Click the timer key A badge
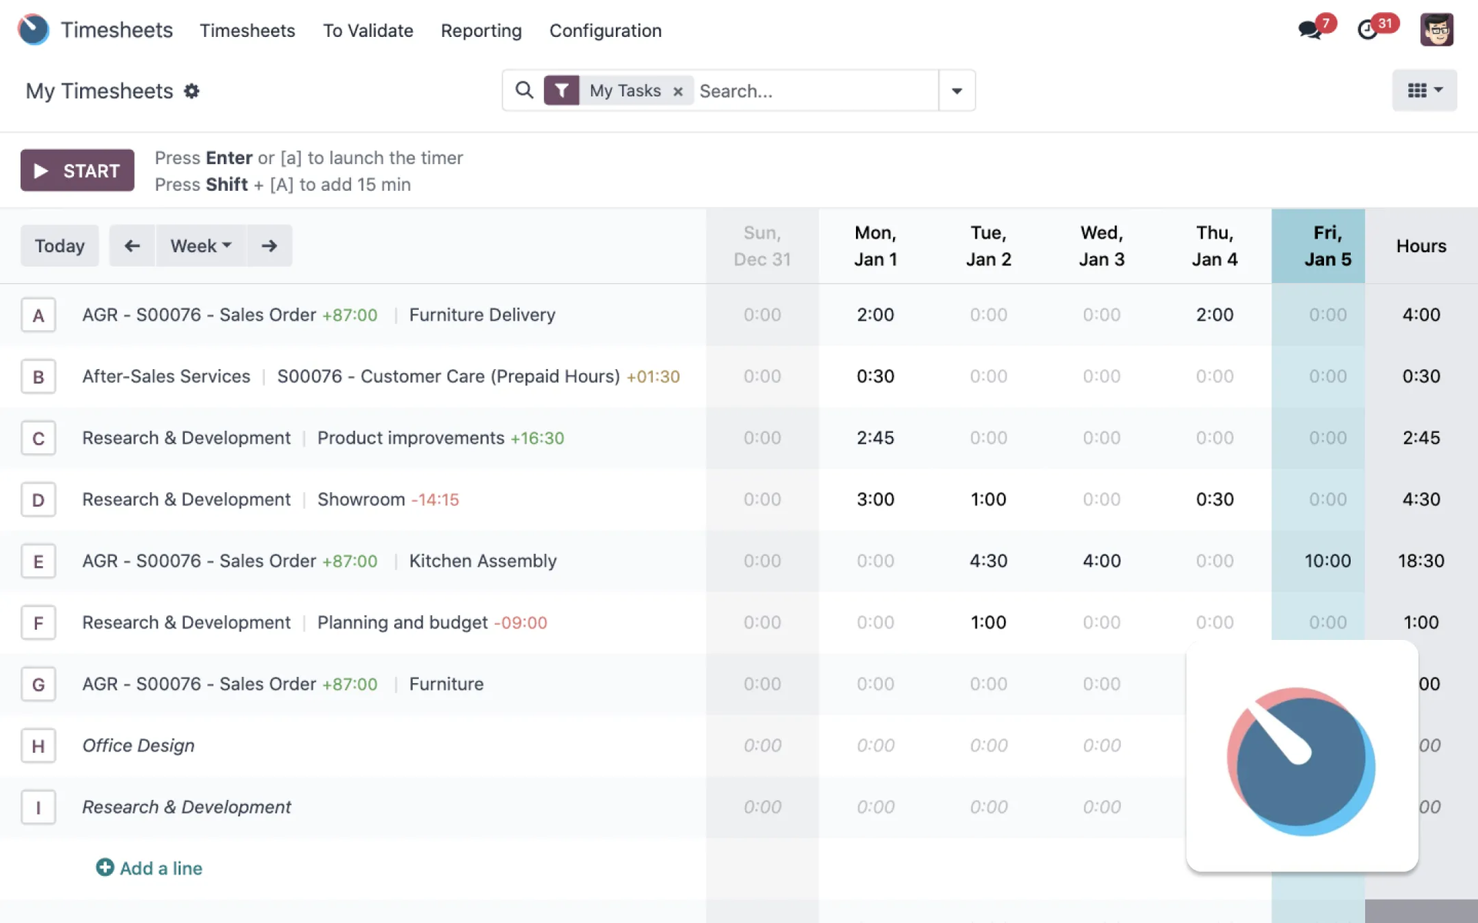Screen dimensions: 1478x923 pos(38,315)
